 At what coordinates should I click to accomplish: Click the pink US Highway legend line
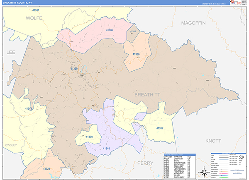pos(224,173)
